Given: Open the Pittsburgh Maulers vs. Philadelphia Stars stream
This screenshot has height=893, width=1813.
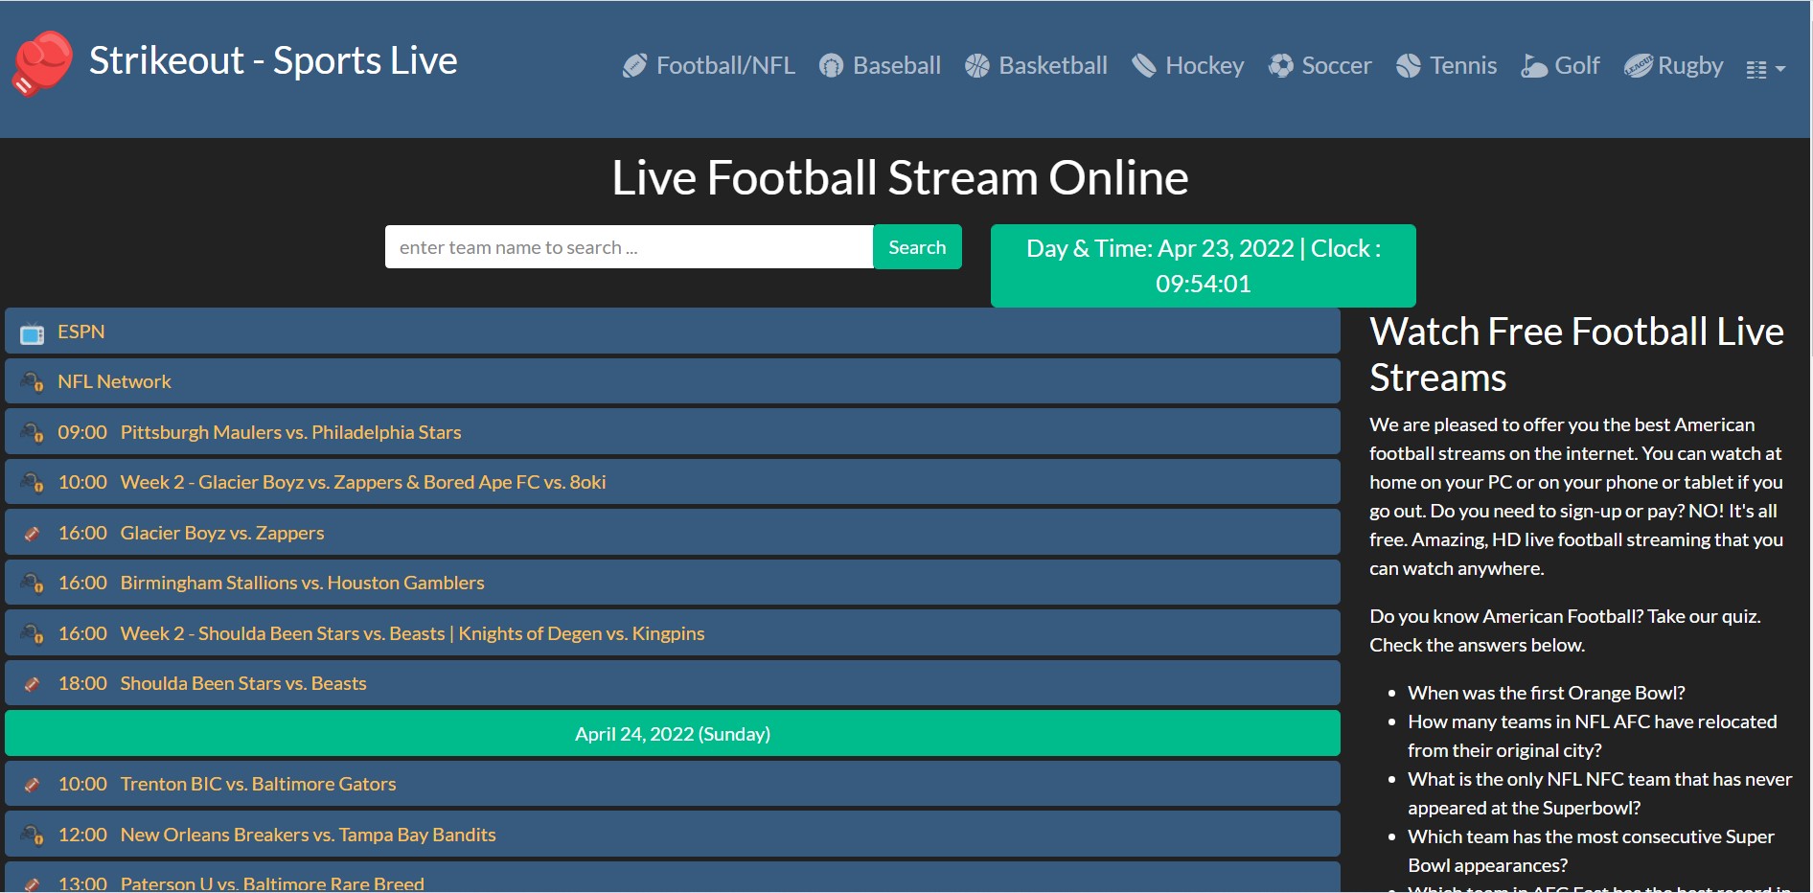Looking at the screenshot, I should coord(289,431).
